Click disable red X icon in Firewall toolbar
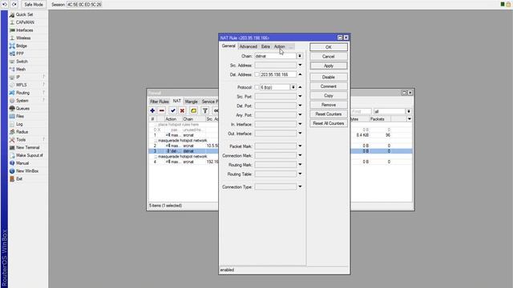Viewport: 513px width, 288px height. [x=182, y=111]
